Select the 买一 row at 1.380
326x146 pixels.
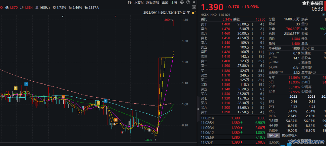point(233,71)
